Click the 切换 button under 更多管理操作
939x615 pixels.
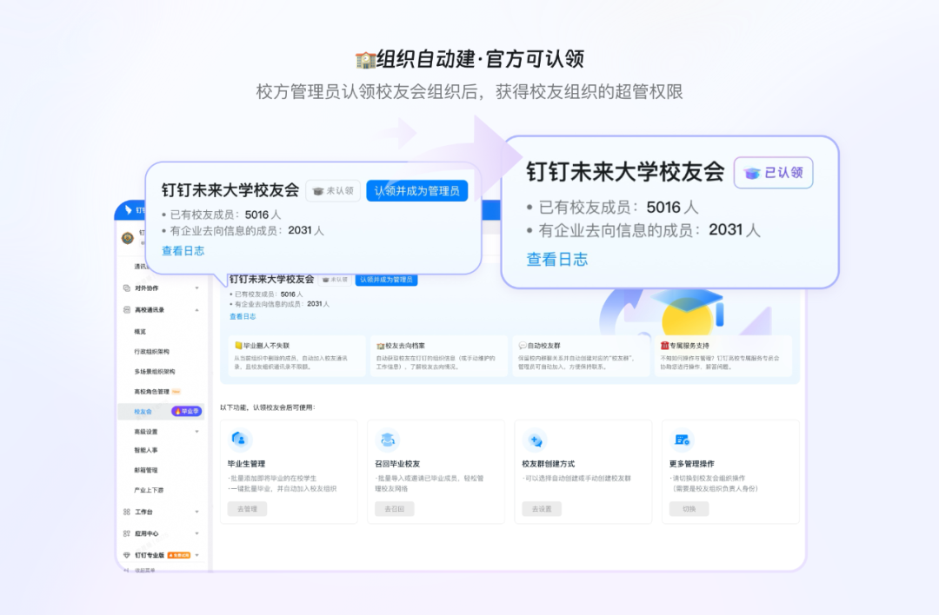pyautogui.click(x=689, y=509)
